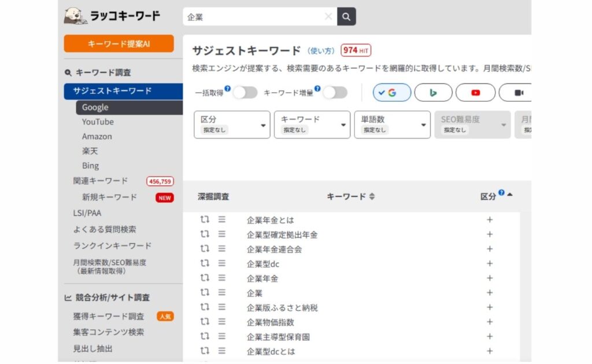592x364 pixels.
Task: Click dig icon for 企業型確定拠出年金 row
Action: tap(205, 234)
